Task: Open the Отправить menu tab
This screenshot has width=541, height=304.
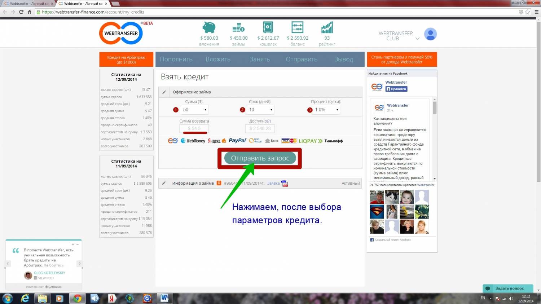Action: tap(302, 59)
